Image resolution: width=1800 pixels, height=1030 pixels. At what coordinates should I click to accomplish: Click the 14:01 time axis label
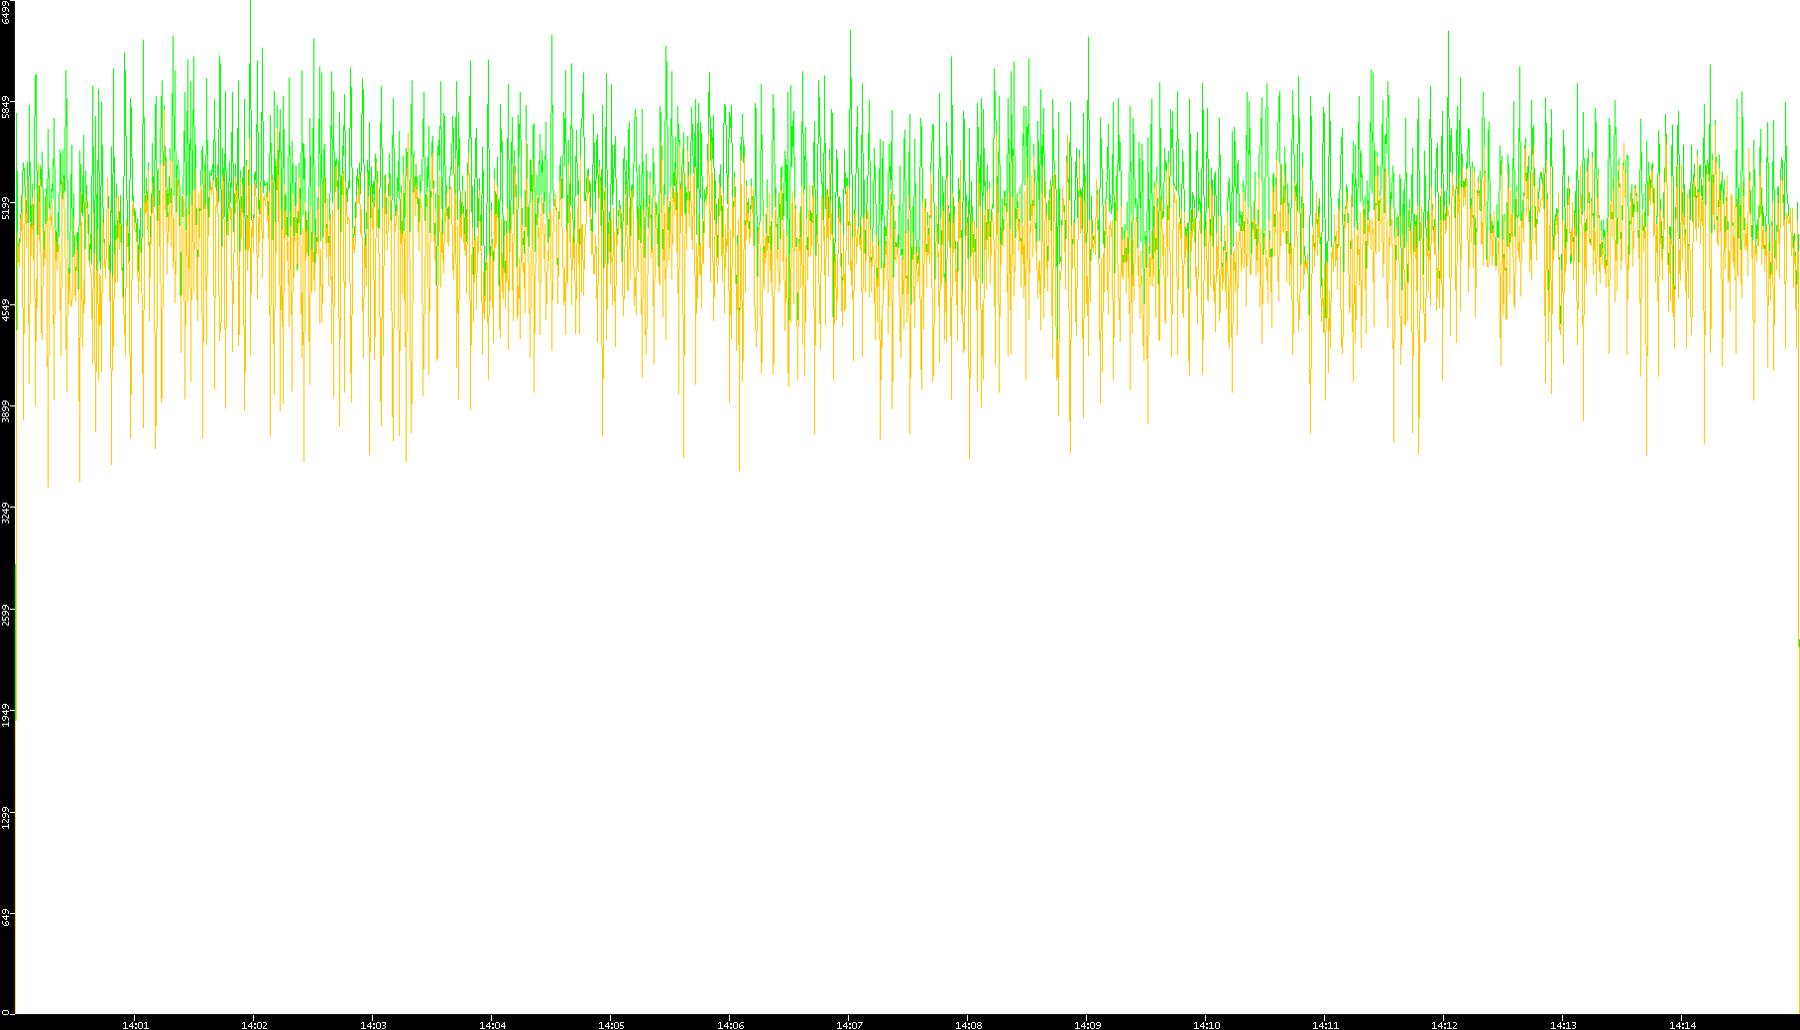click(x=135, y=1025)
